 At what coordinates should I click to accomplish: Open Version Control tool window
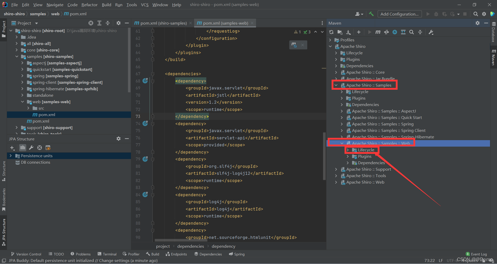[x=26, y=254]
